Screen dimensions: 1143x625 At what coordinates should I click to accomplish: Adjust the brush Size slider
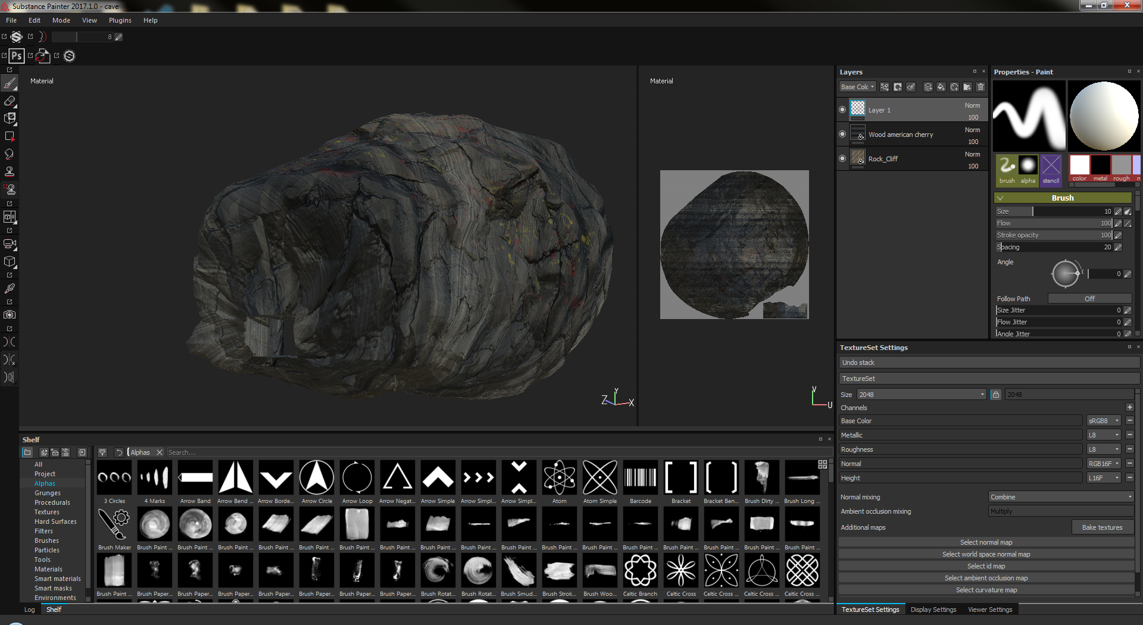click(x=1054, y=211)
